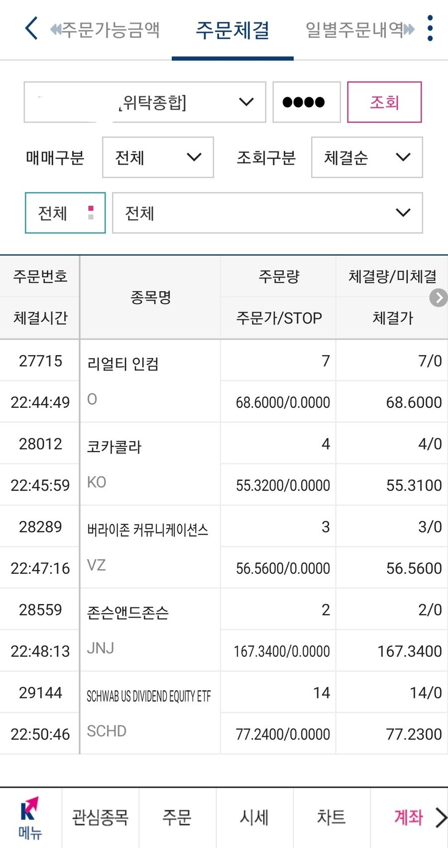Screen dimensions: 448x848
Task: Open 주문 in bottom navigation
Action: click(x=177, y=817)
